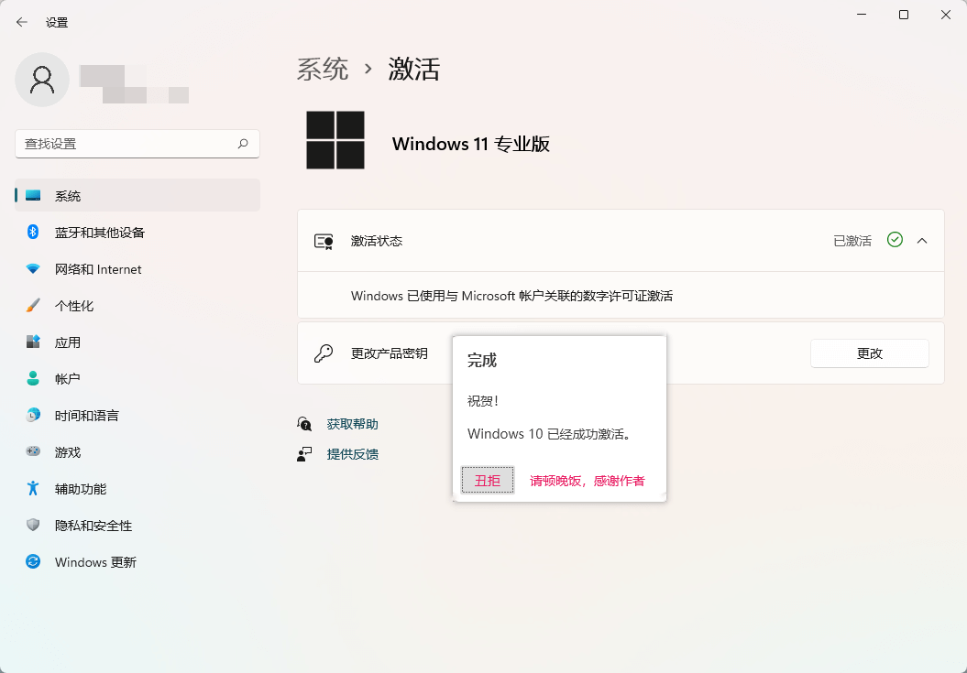Click the 激活状态 key icon
This screenshot has width=967, height=673.
pyautogui.click(x=325, y=240)
